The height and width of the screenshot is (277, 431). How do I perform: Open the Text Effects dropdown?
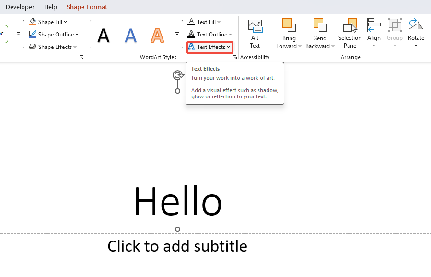[x=210, y=47]
